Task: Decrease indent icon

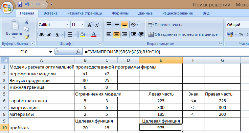Action: 133,34
